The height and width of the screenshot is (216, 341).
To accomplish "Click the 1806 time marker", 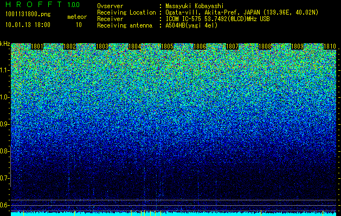I will point(200,46).
